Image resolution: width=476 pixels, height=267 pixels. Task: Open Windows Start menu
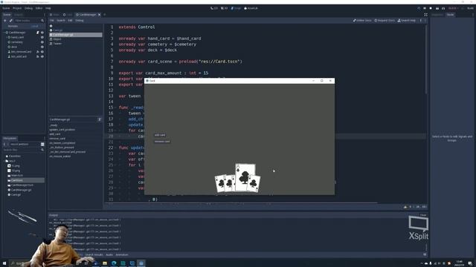(4, 263)
